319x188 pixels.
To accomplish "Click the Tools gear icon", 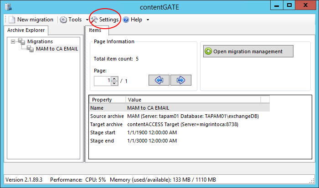I will pos(63,20).
